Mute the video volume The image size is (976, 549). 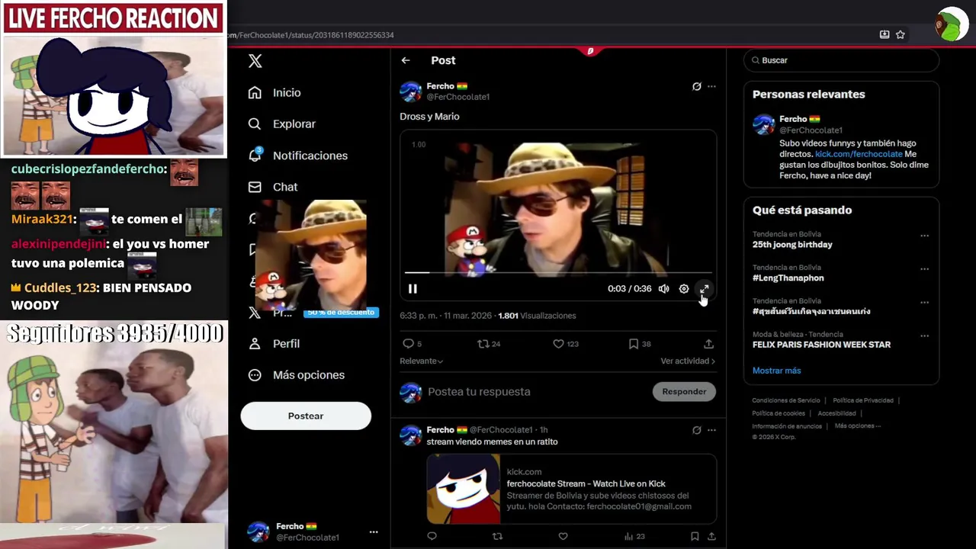tap(664, 289)
